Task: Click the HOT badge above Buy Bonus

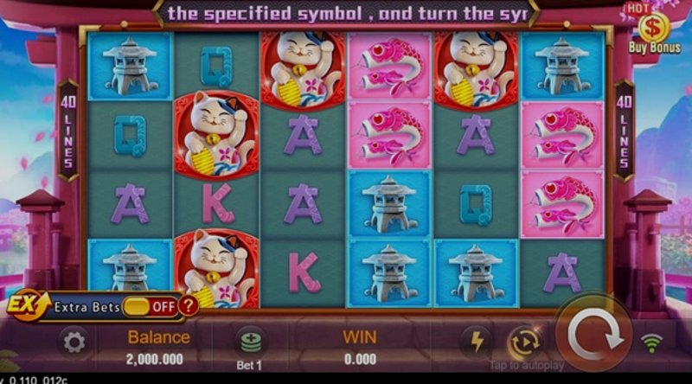Action: (638, 9)
